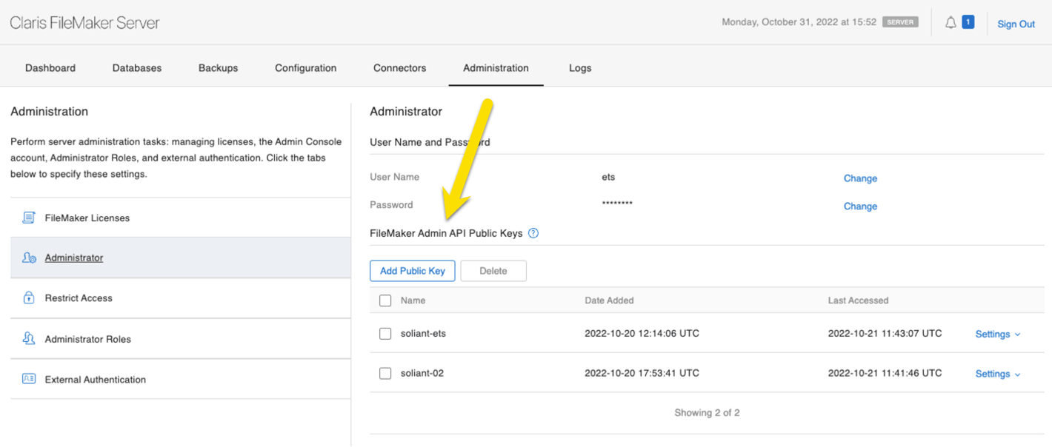The height and width of the screenshot is (447, 1052).
Task: Open the Logs tab
Action: pyautogui.click(x=580, y=67)
